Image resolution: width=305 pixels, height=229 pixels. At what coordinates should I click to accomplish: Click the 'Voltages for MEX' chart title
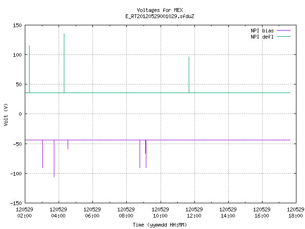(160, 10)
